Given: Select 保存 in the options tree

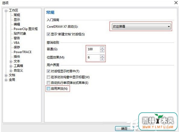Looking at the screenshot, I should (x=17, y=47).
